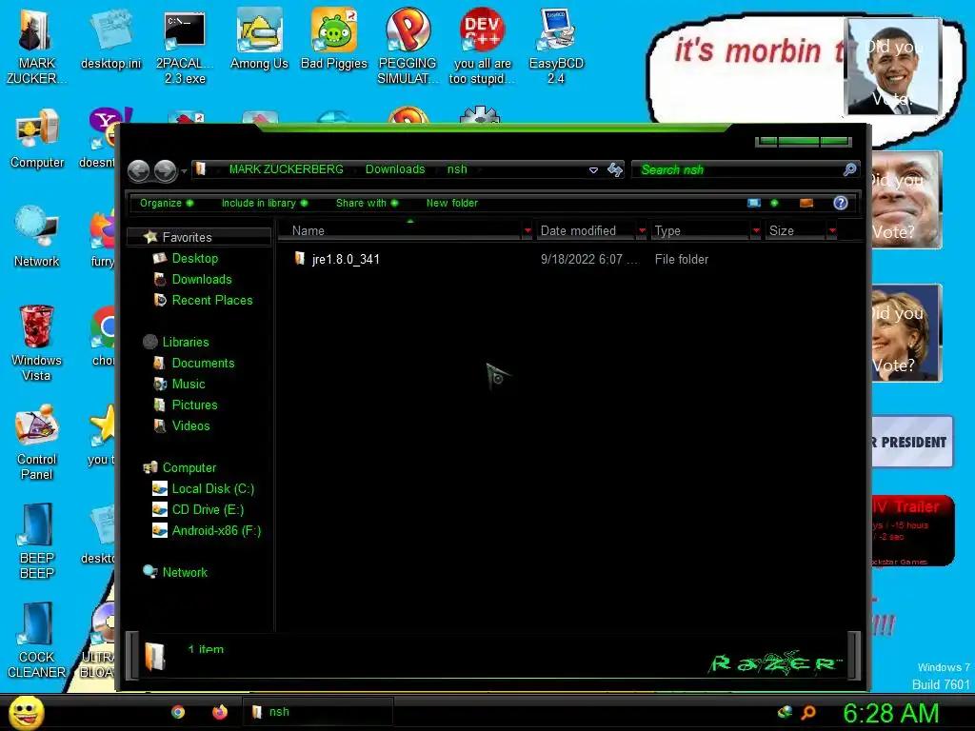Screen dimensions: 975x731
Task: Click the Search nsh input field
Action: click(737, 169)
